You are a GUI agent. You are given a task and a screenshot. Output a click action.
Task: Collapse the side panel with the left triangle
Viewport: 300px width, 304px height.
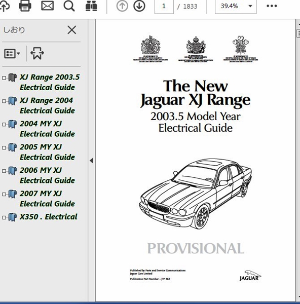92,161
